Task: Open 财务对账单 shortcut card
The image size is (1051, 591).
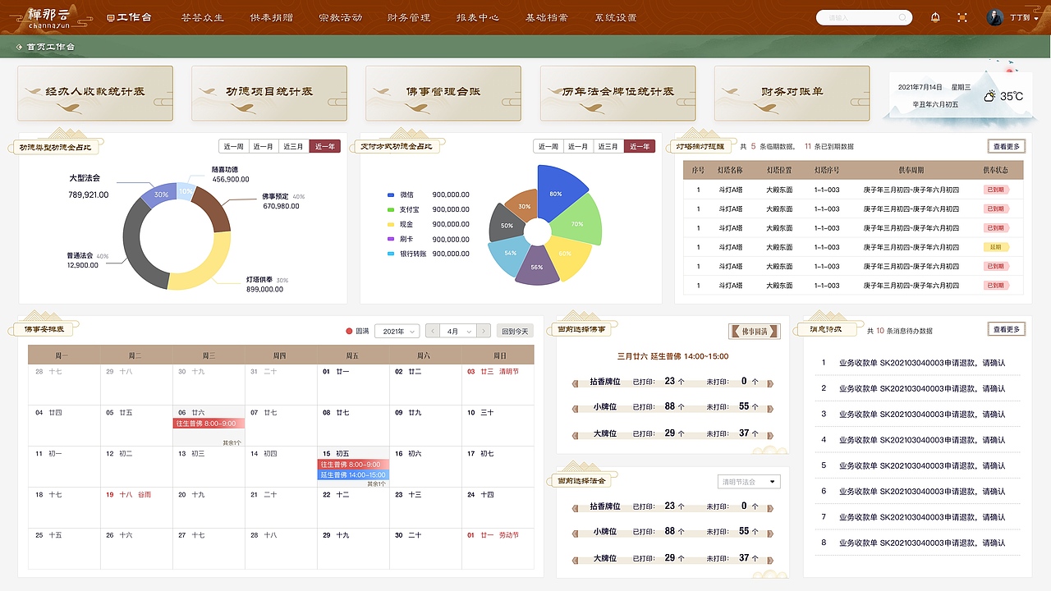Action: (792, 93)
